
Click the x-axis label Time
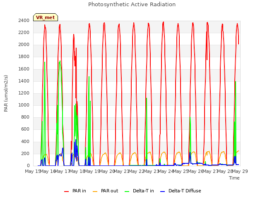click(234, 178)
